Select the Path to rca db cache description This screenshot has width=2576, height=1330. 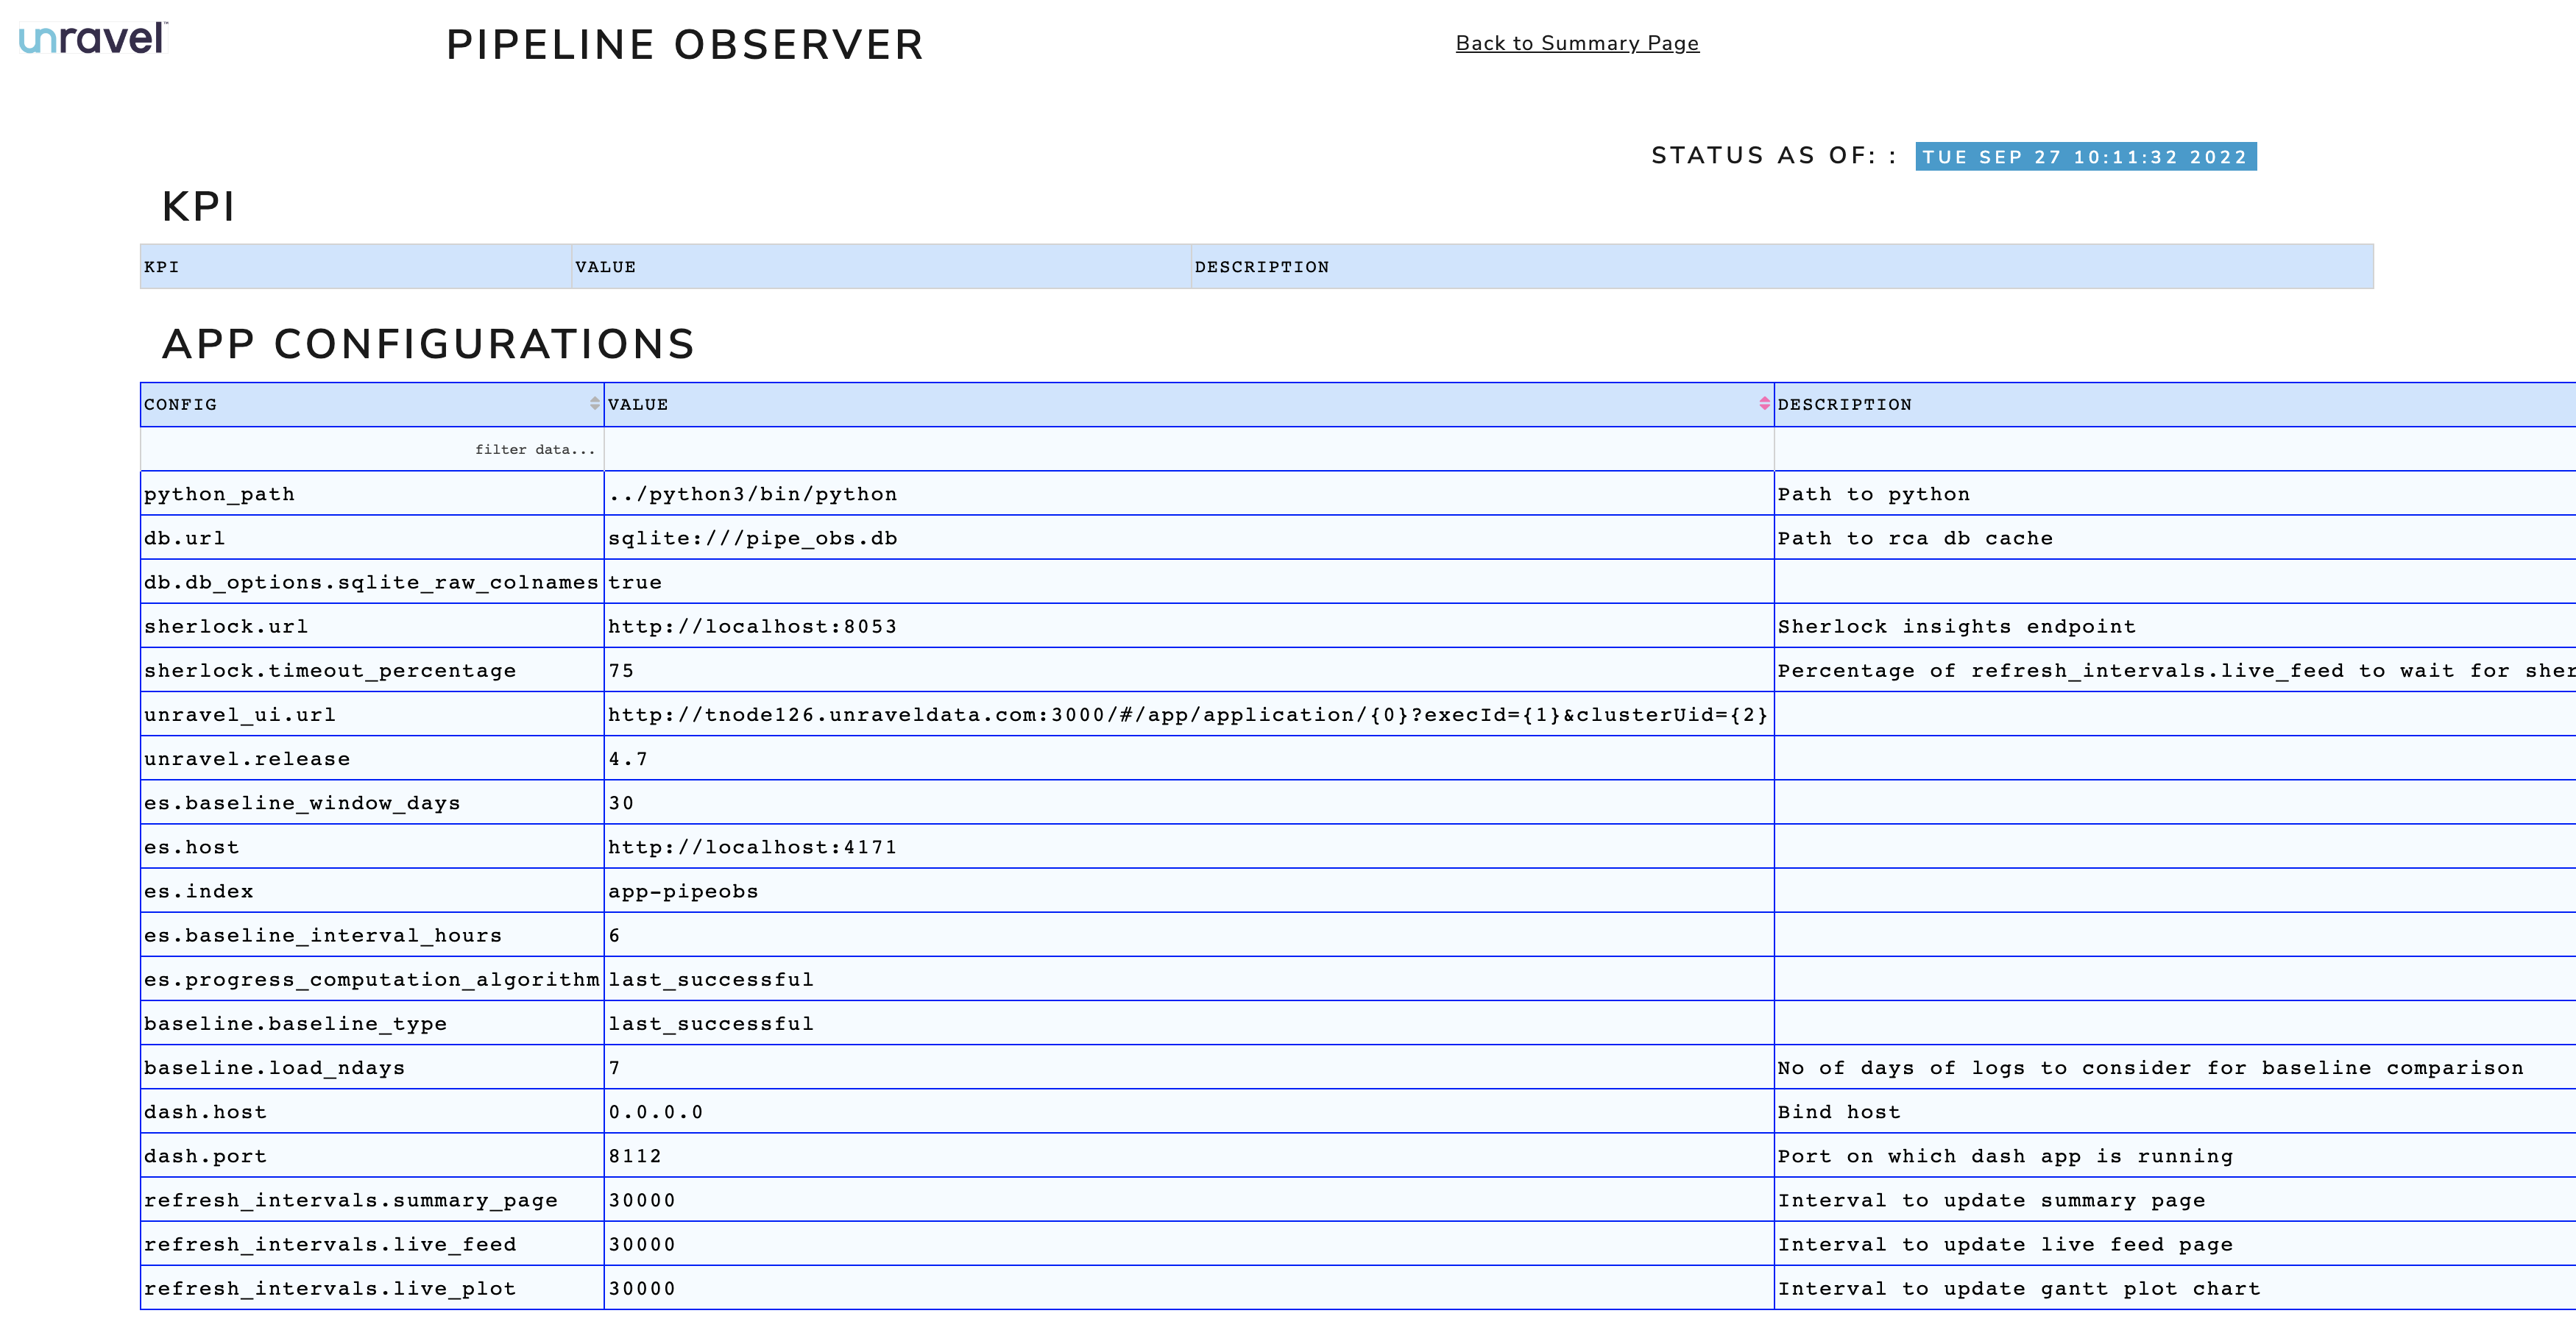[1915, 538]
